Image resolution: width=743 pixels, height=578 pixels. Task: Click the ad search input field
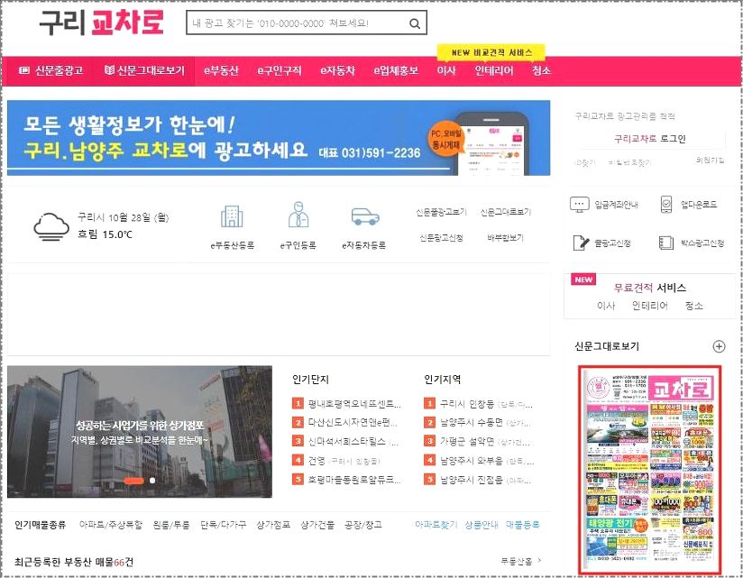point(298,23)
